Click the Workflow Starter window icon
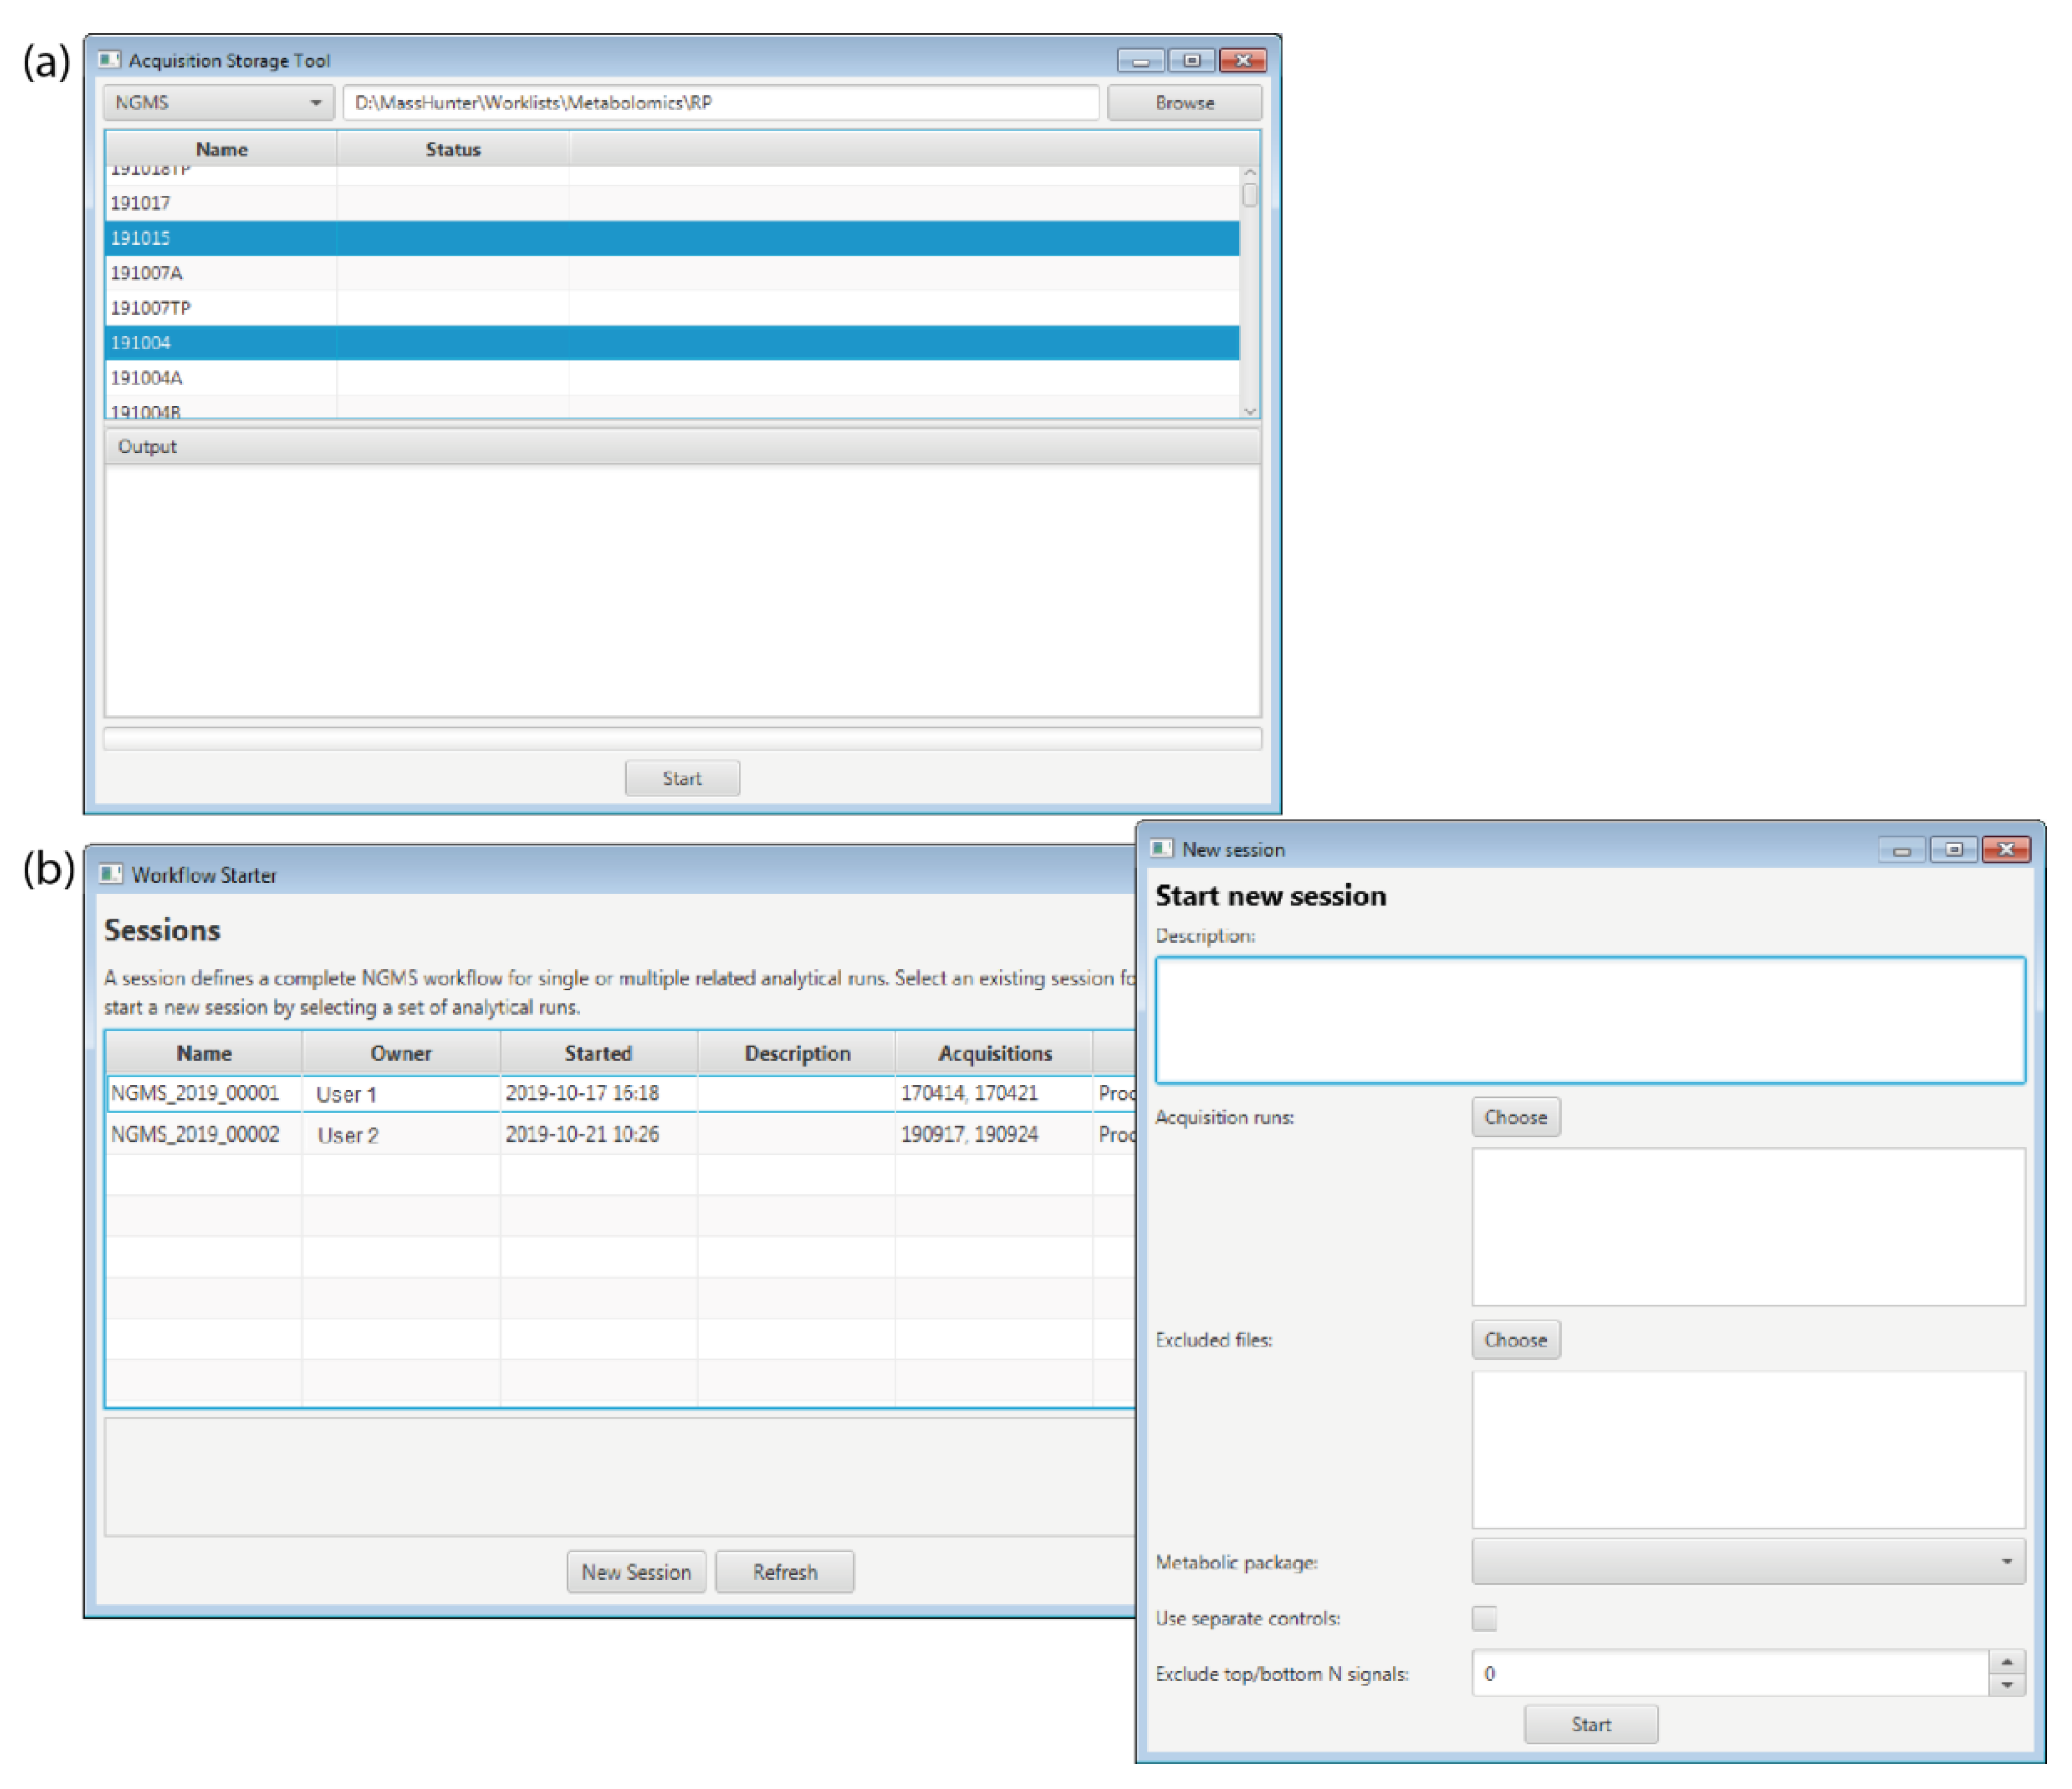Viewport: 2072px width, 1789px height. click(x=111, y=874)
